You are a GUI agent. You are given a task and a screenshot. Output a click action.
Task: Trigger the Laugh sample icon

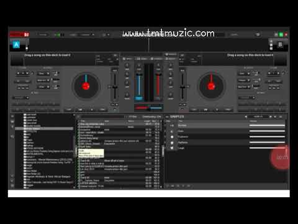pyautogui.click(x=172, y=148)
